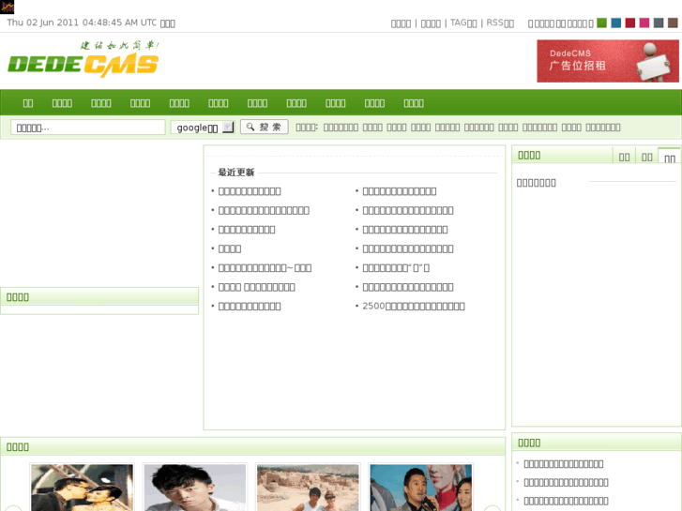Pick the gray theme color swatch
Screen dimensions: 682x511
(659, 23)
